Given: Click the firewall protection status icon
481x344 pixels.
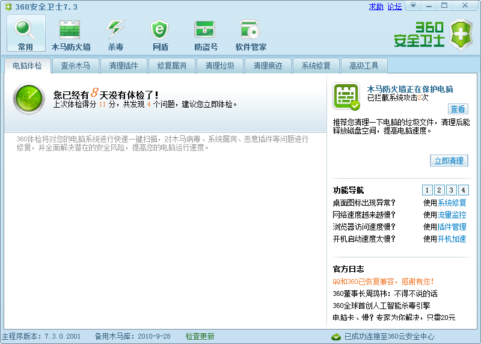Looking at the screenshot, I should click(x=346, y=96).
